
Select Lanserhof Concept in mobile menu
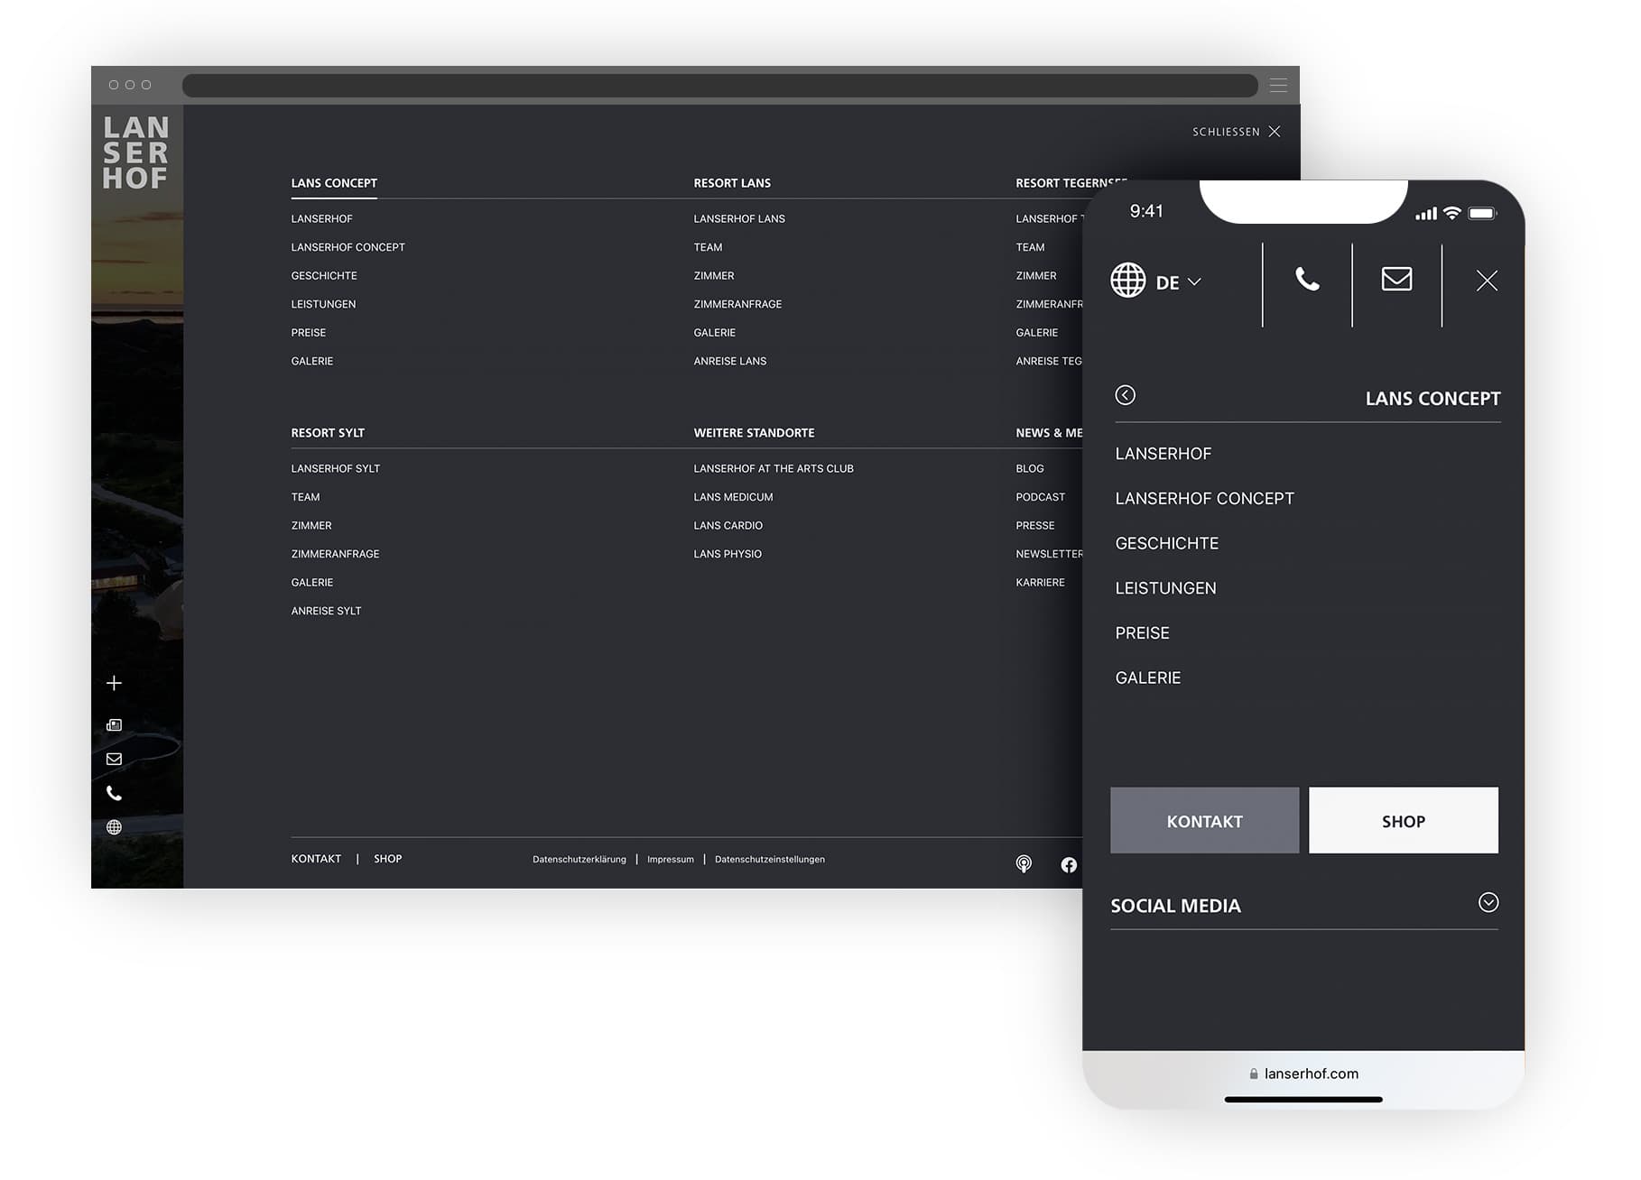[1204, 499]
